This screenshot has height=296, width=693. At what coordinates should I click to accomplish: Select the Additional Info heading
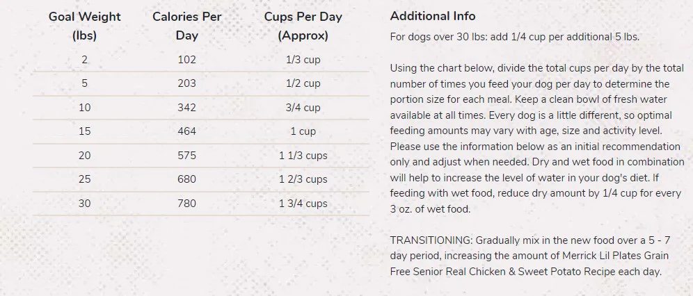433,16
